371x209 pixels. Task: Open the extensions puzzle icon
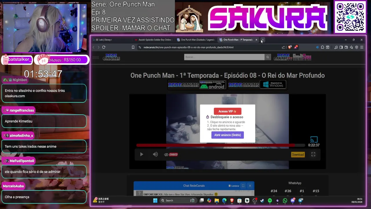tap(322, 47)
